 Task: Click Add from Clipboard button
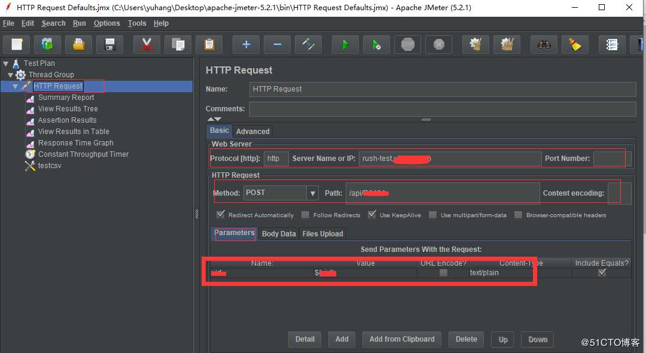click(x=402, y=339)
